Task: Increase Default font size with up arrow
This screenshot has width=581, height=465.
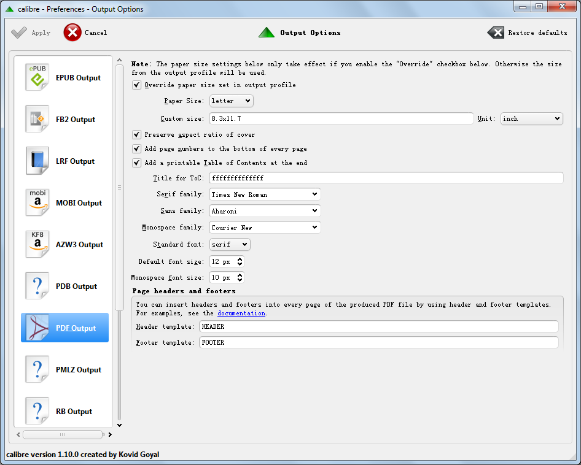Action: coord(240,259)
